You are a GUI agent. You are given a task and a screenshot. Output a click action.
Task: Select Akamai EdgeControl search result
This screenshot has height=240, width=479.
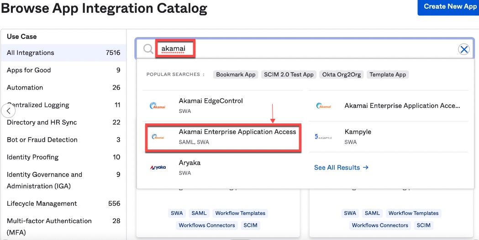coord(211,101)
